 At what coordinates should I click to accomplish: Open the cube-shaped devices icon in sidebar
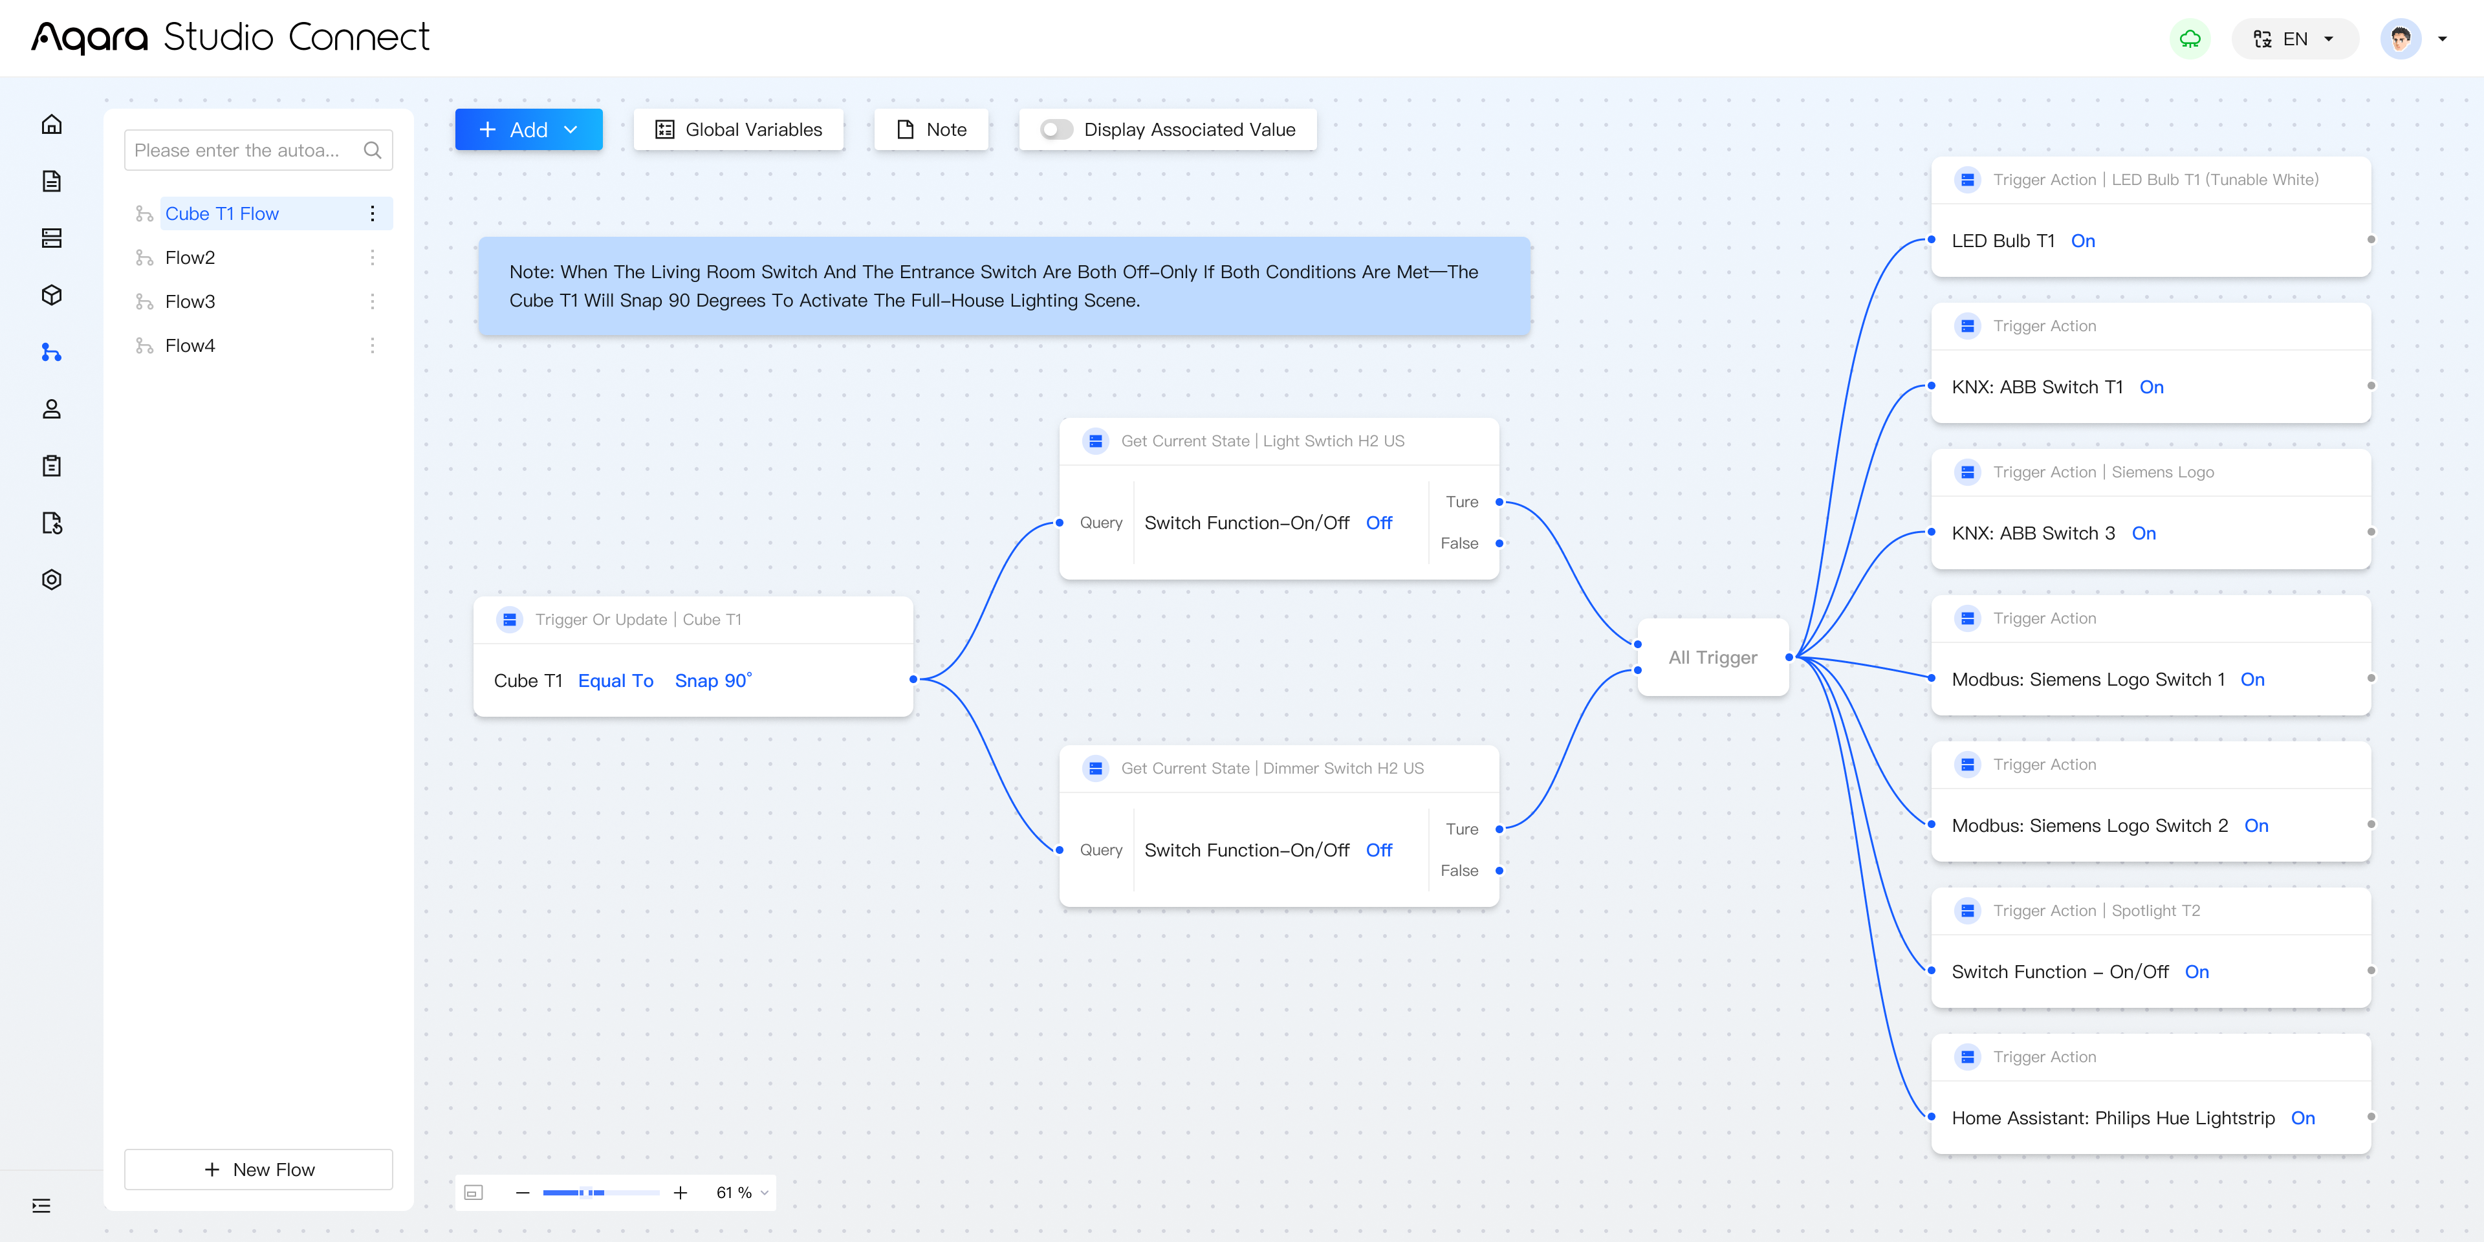click(52, 295)
